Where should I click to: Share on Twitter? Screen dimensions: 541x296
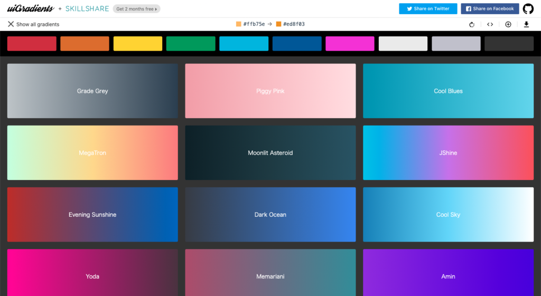(428, 8)
